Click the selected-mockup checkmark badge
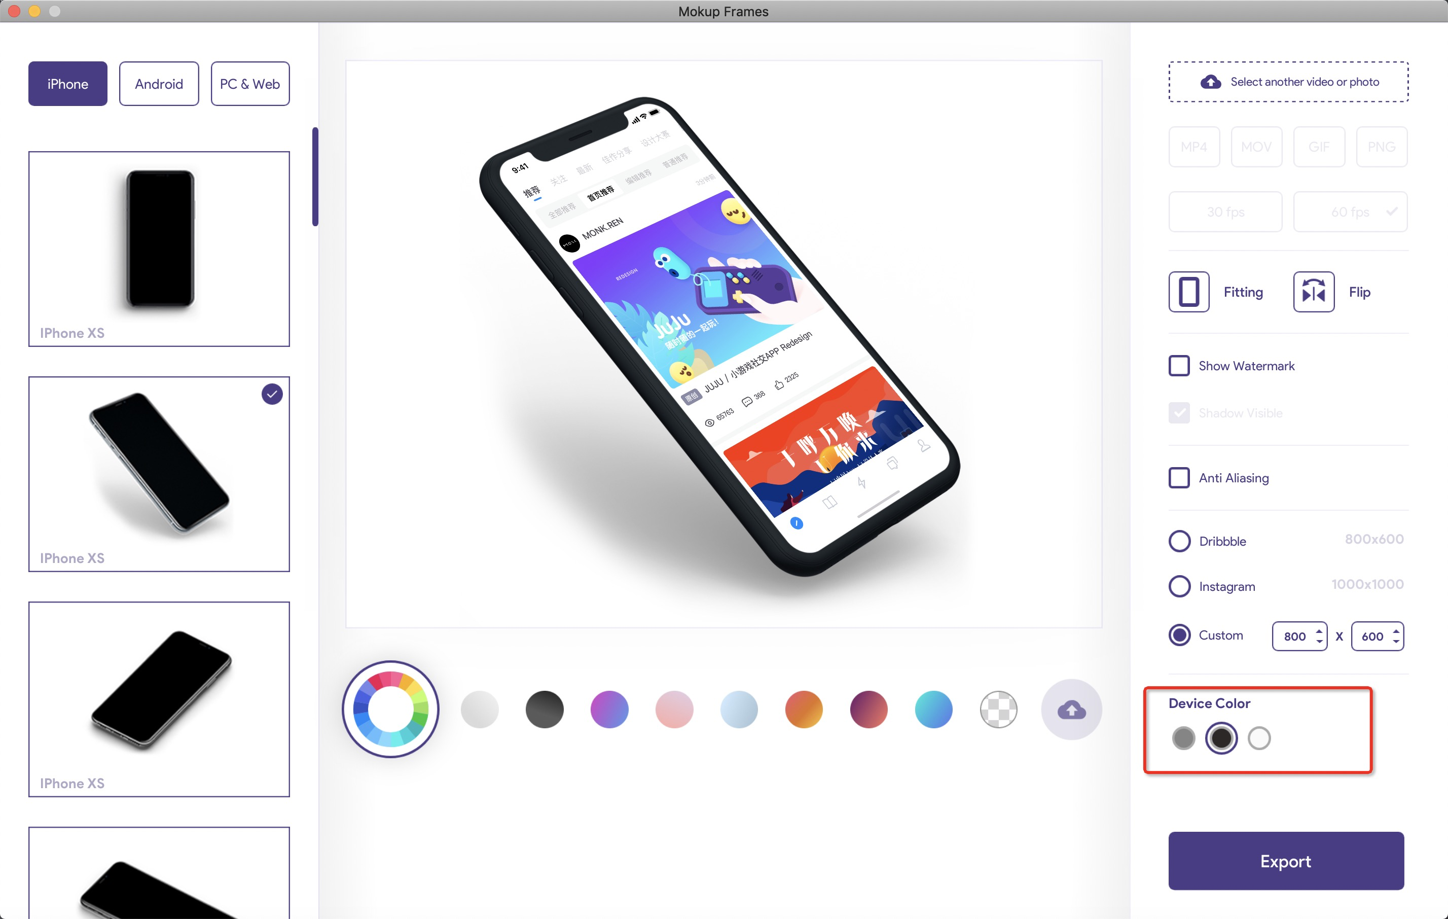 pyautogui.click(x=272, y=394)
